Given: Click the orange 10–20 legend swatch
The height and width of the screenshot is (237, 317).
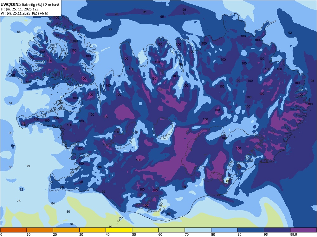Looking at the screenshot, I should 40,230.
